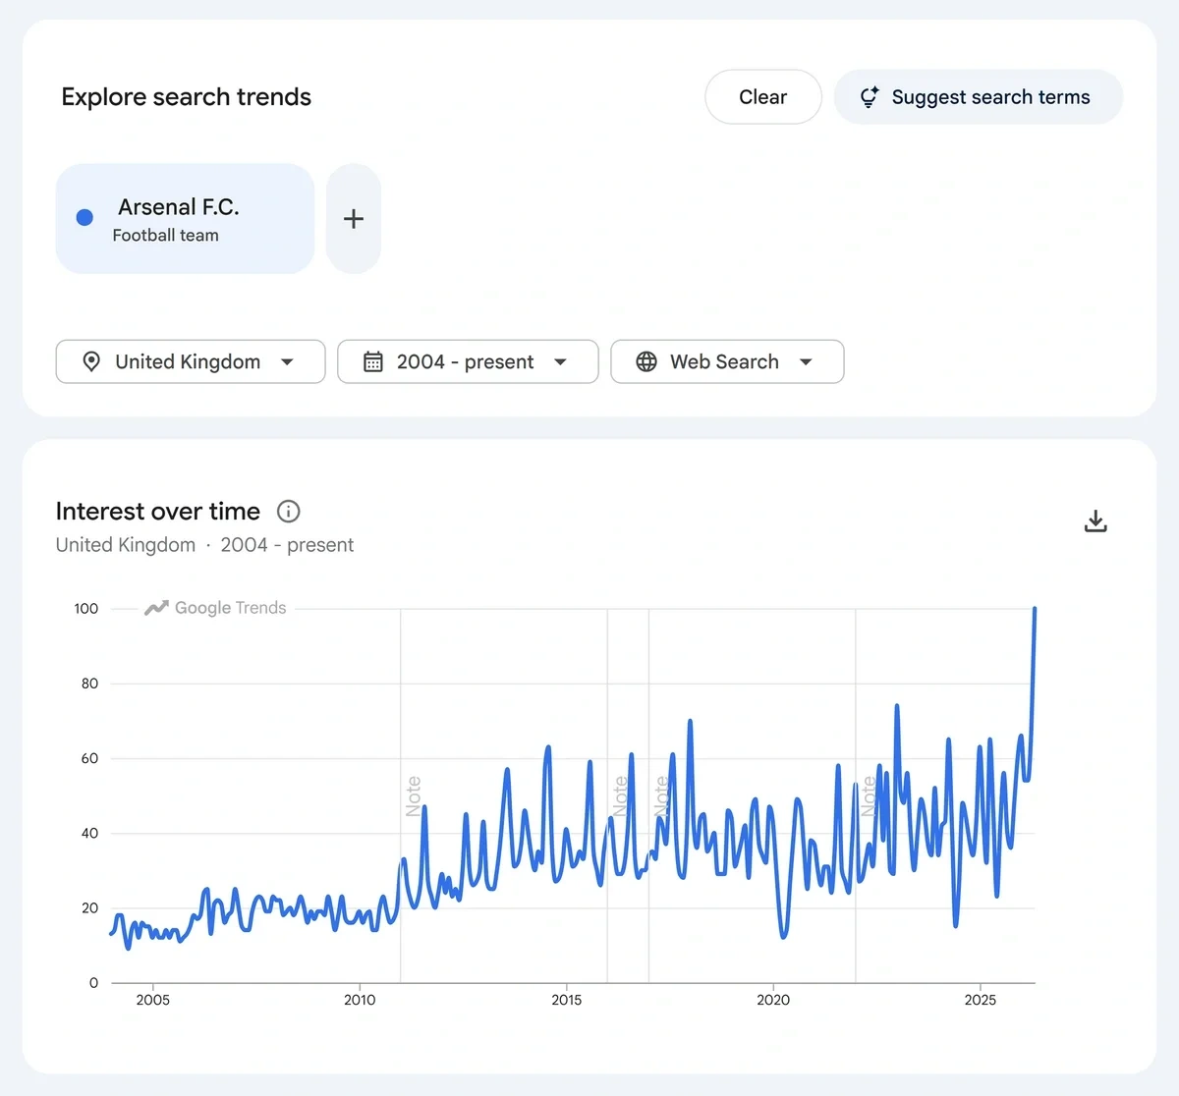
Task: Open the Web Search type dropdown
Action: 727,361
